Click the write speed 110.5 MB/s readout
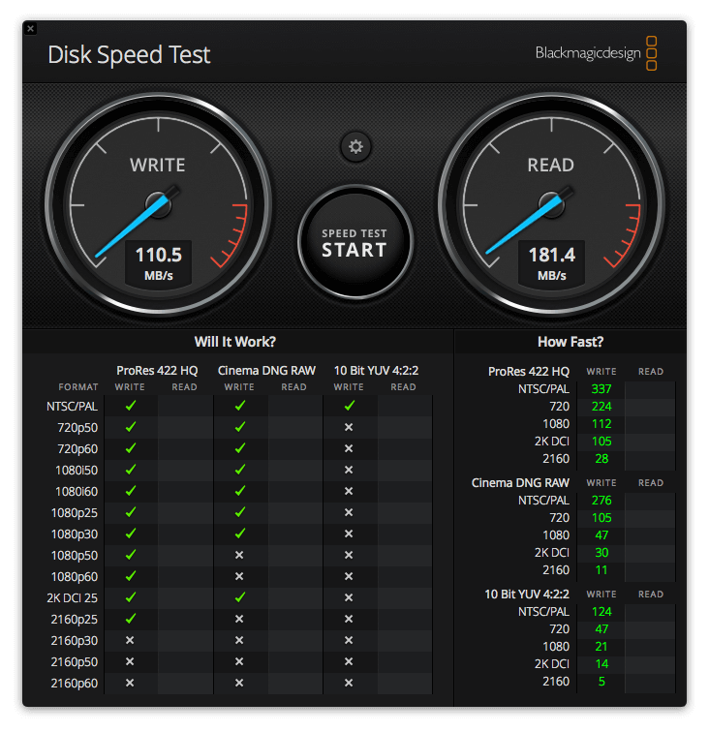709x732 pixels. point(158,262)
